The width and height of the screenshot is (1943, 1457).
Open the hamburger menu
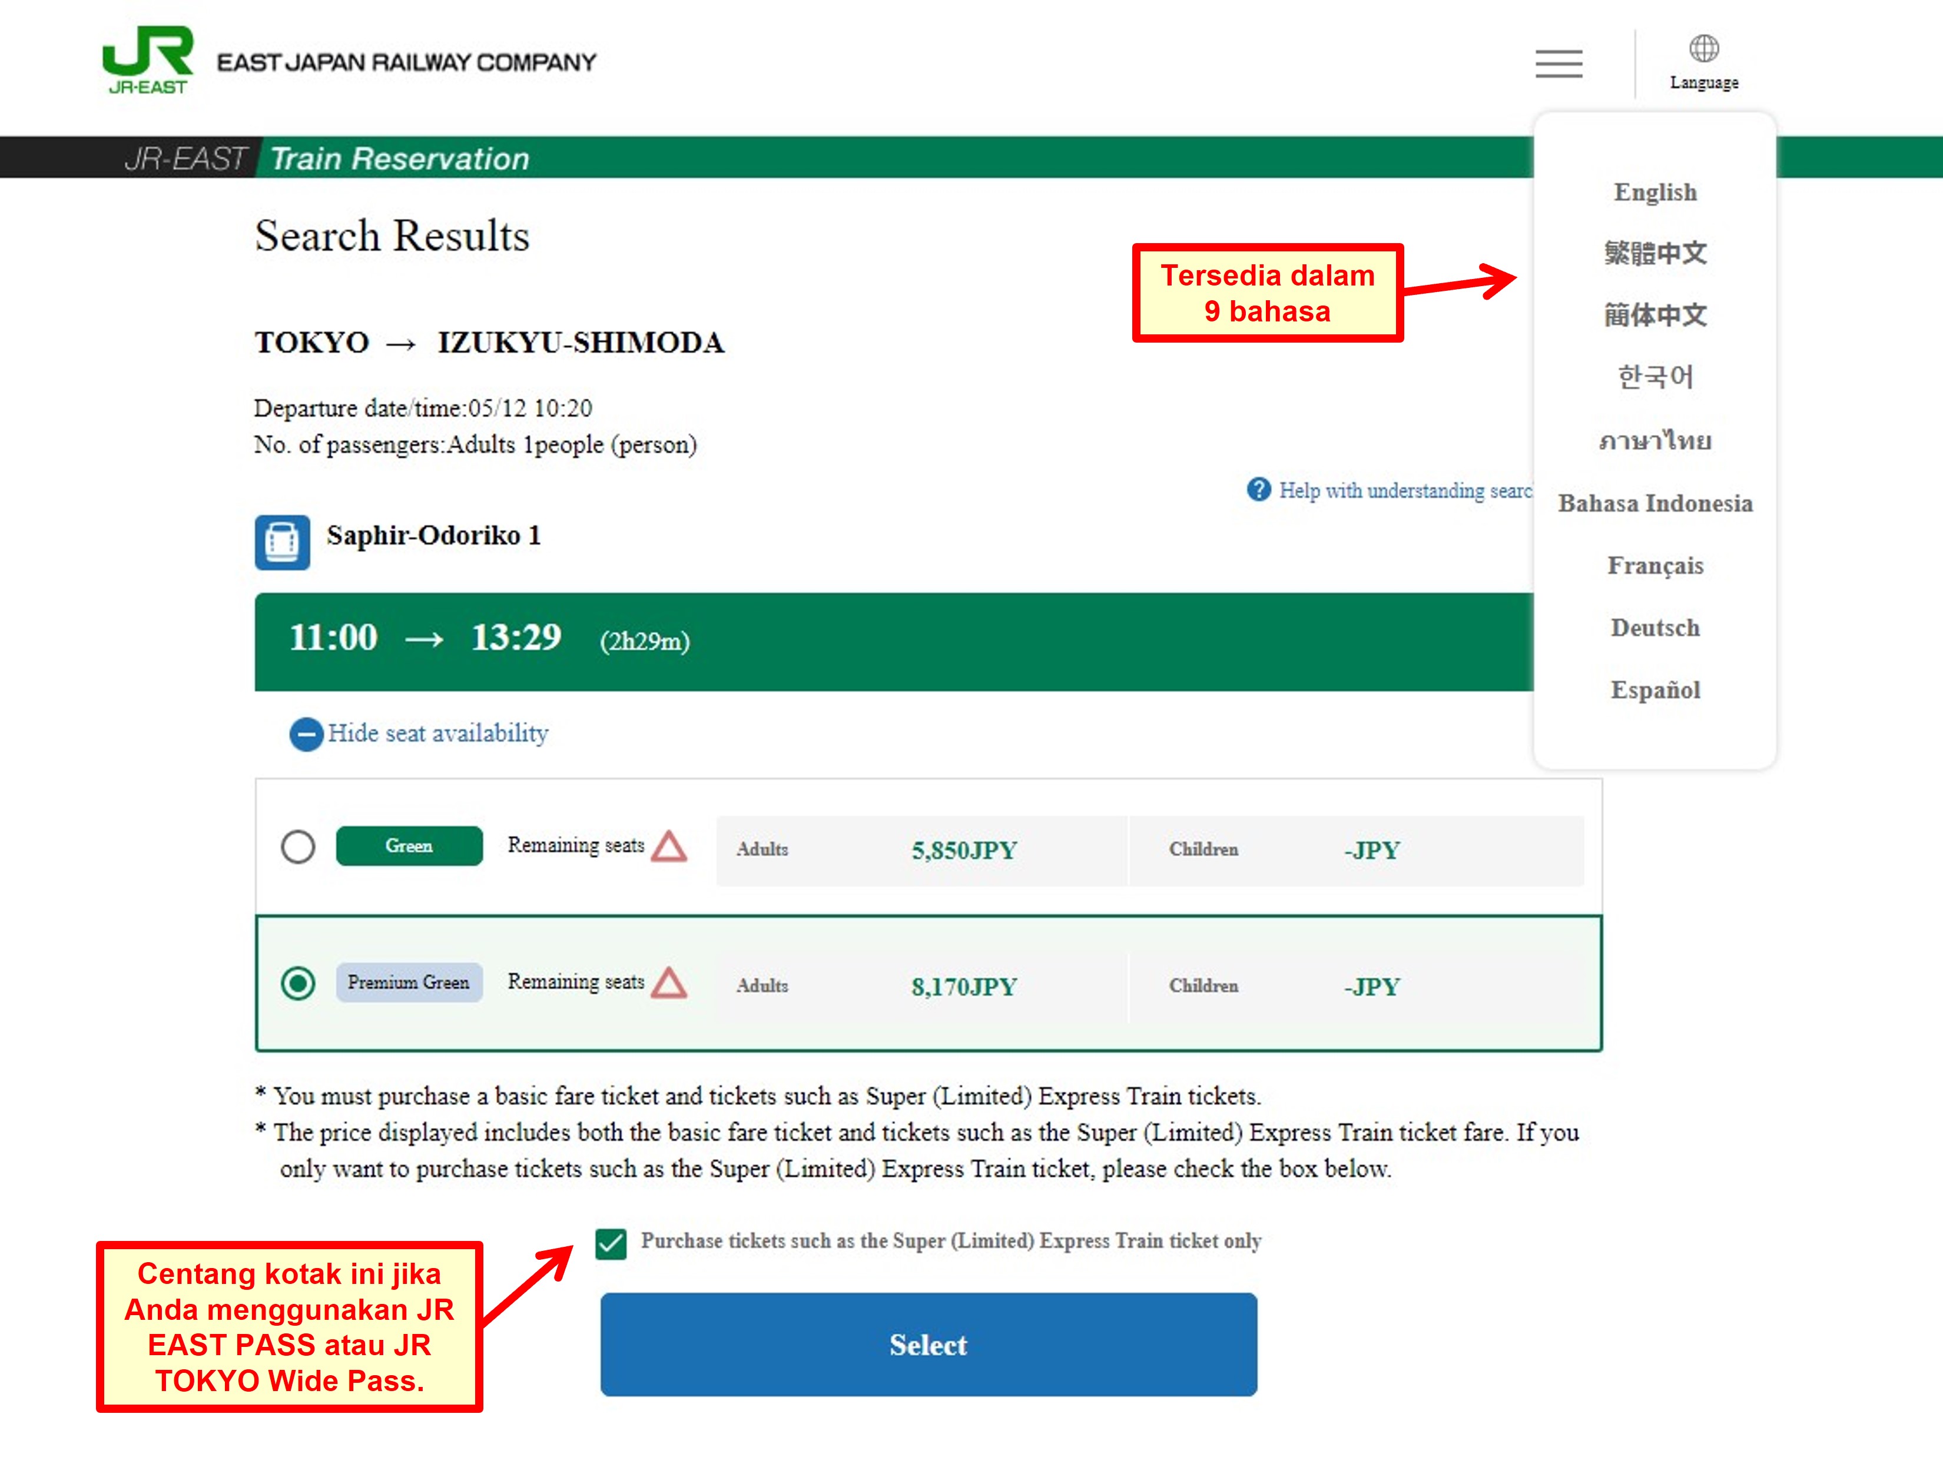[1559, 63]
